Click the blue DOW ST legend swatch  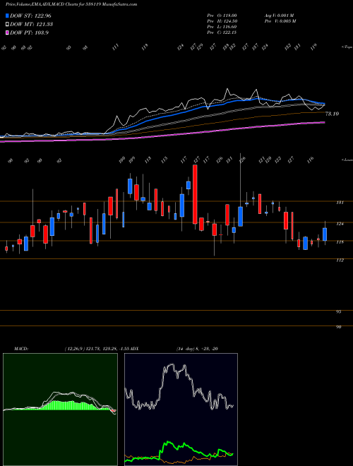click(x=8, y=16)
